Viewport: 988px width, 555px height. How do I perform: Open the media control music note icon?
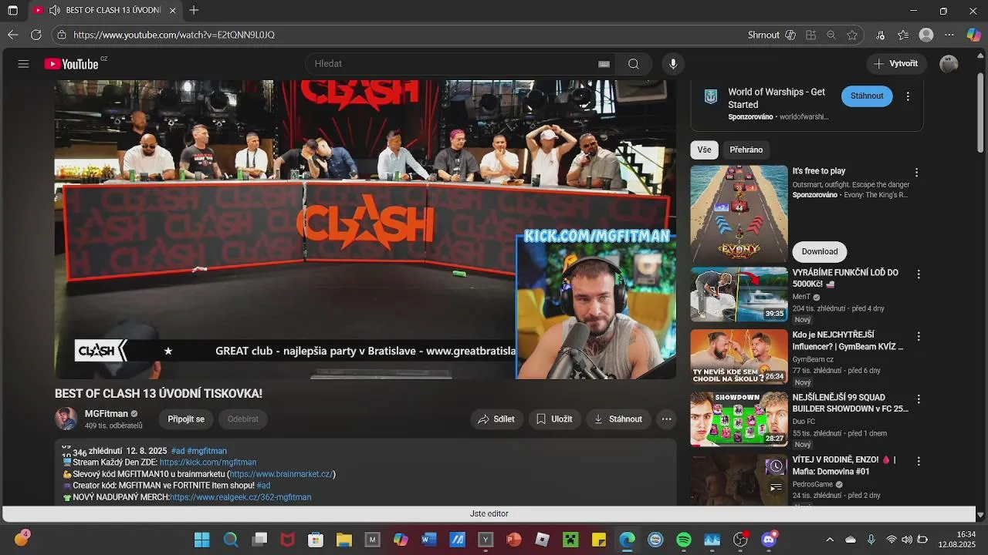881,35
